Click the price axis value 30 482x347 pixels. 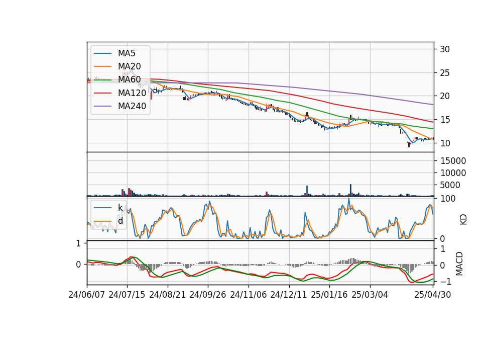click(x=445, y=49)
